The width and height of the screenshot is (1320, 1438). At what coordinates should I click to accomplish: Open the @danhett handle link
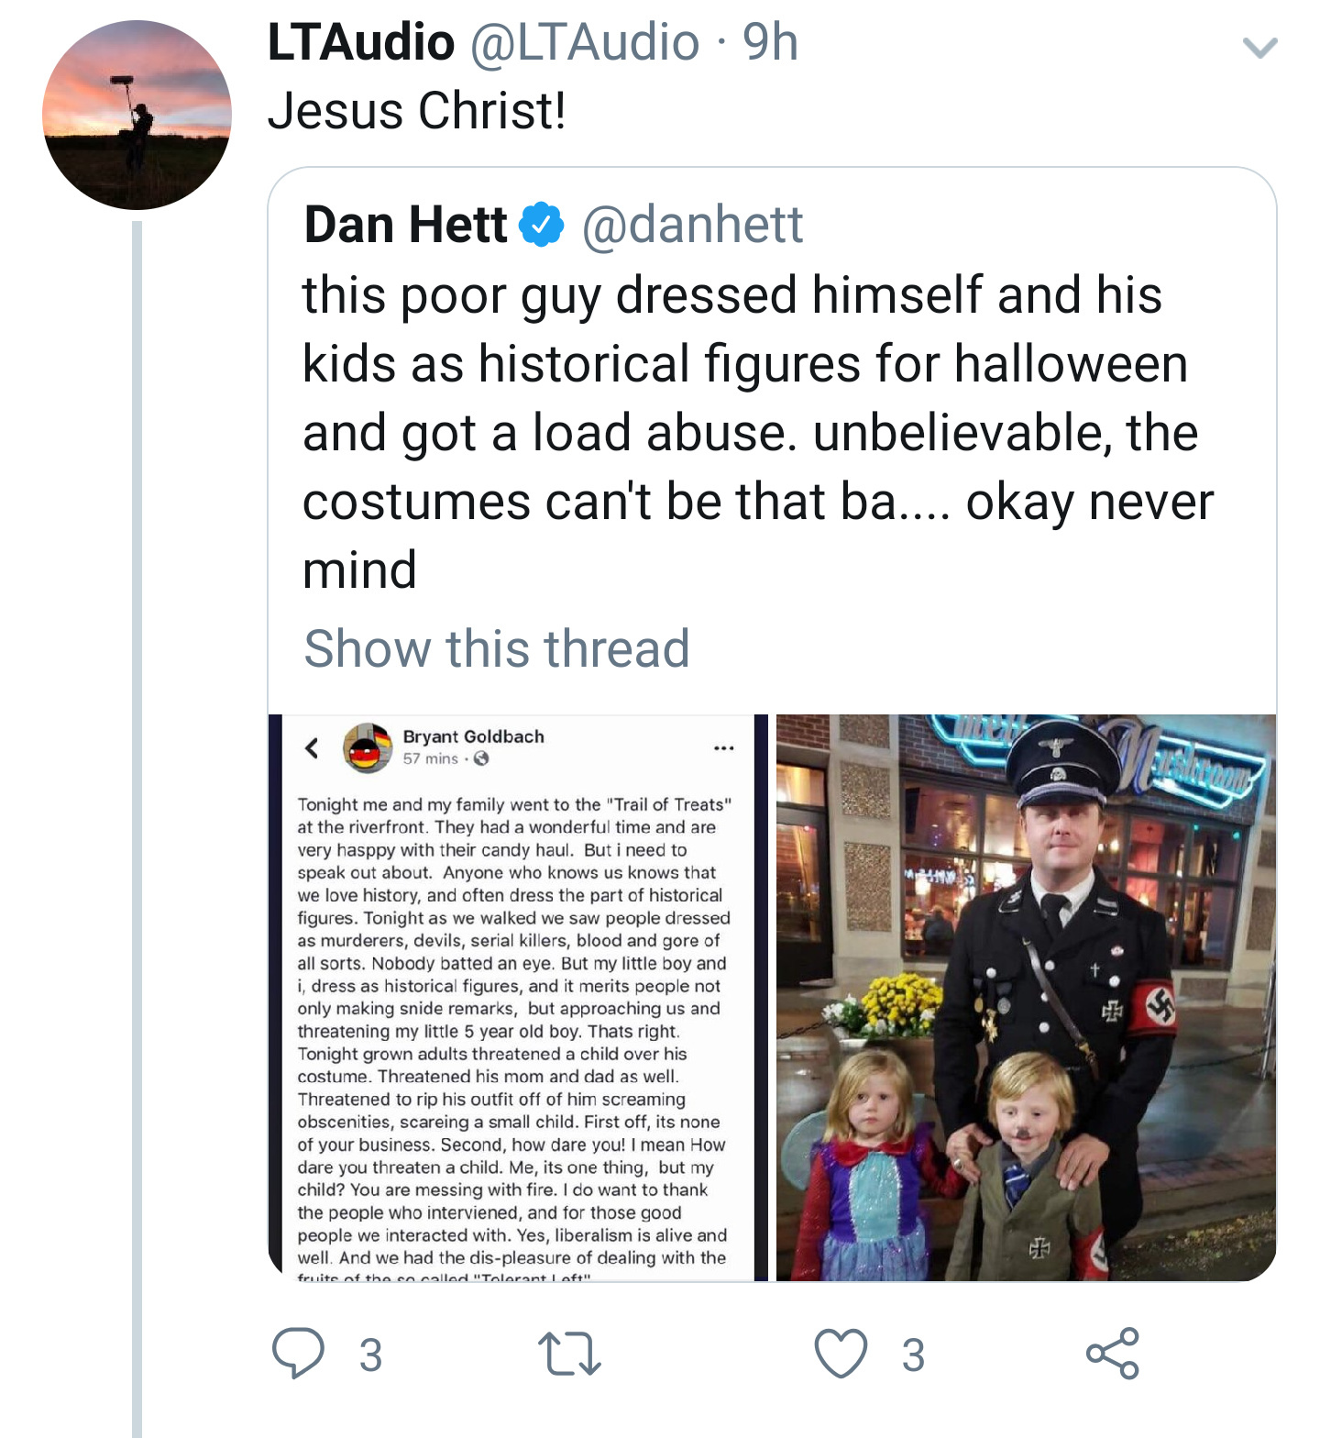(692, 225)
